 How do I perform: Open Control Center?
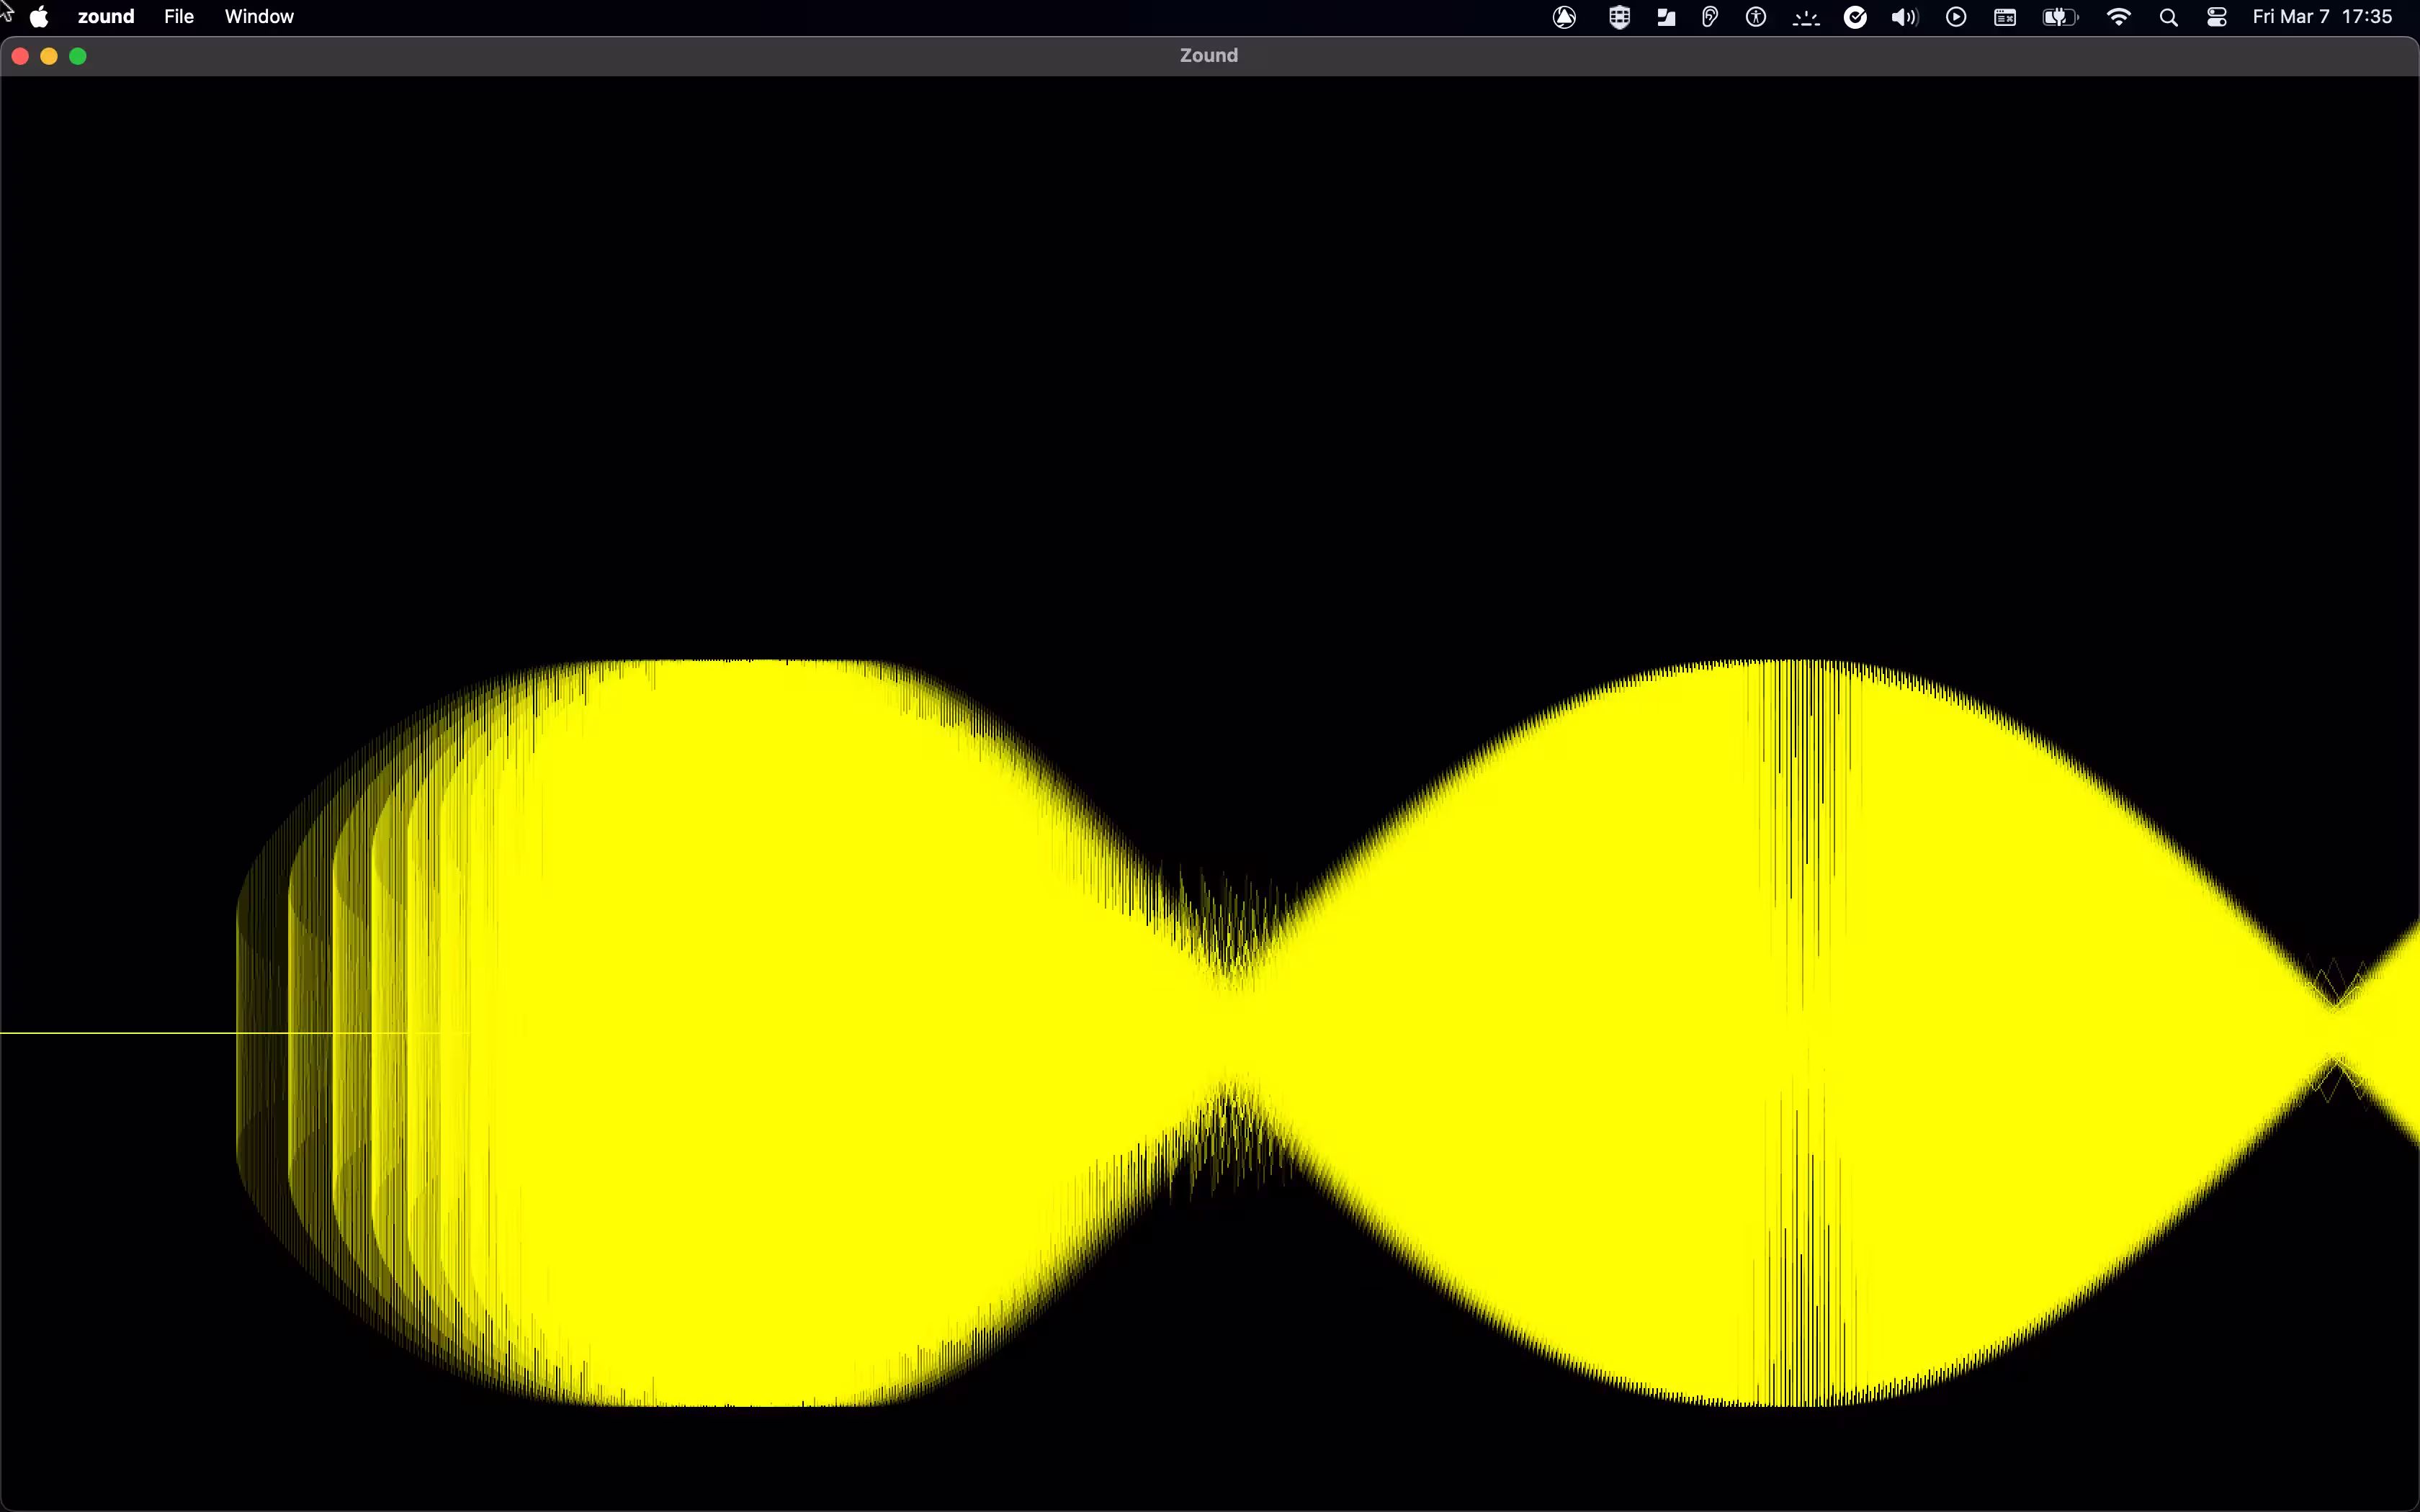[2217, 17]
